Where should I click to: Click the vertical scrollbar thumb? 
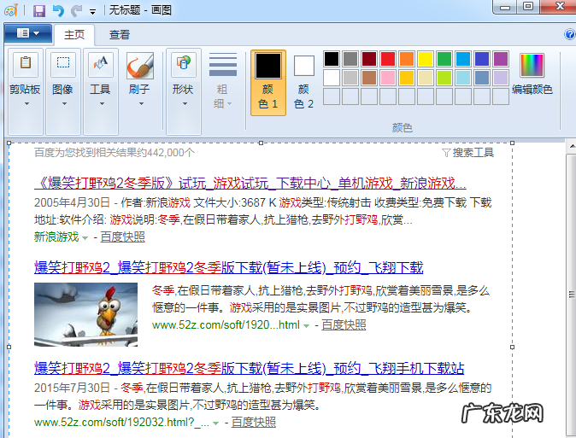pos(571,295)
